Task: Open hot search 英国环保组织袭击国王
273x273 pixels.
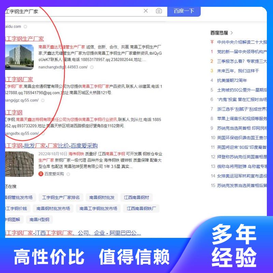Action: [242, 138]
